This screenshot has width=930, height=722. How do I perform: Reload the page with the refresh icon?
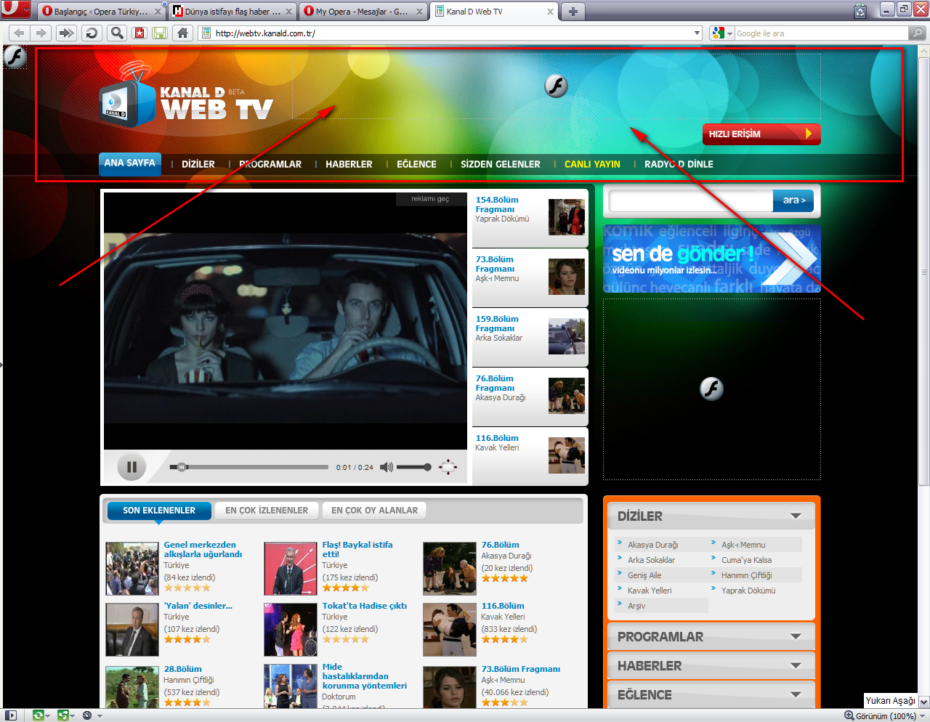pyautogui.click(x=91, y=33)
